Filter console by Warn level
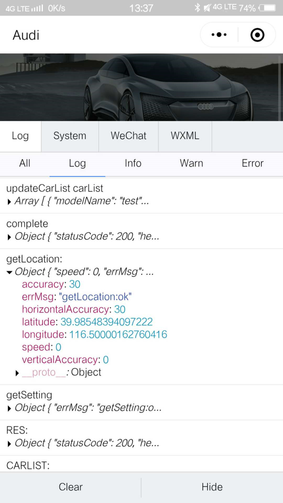This screenshot has height=503, width=283. point(191,163)
